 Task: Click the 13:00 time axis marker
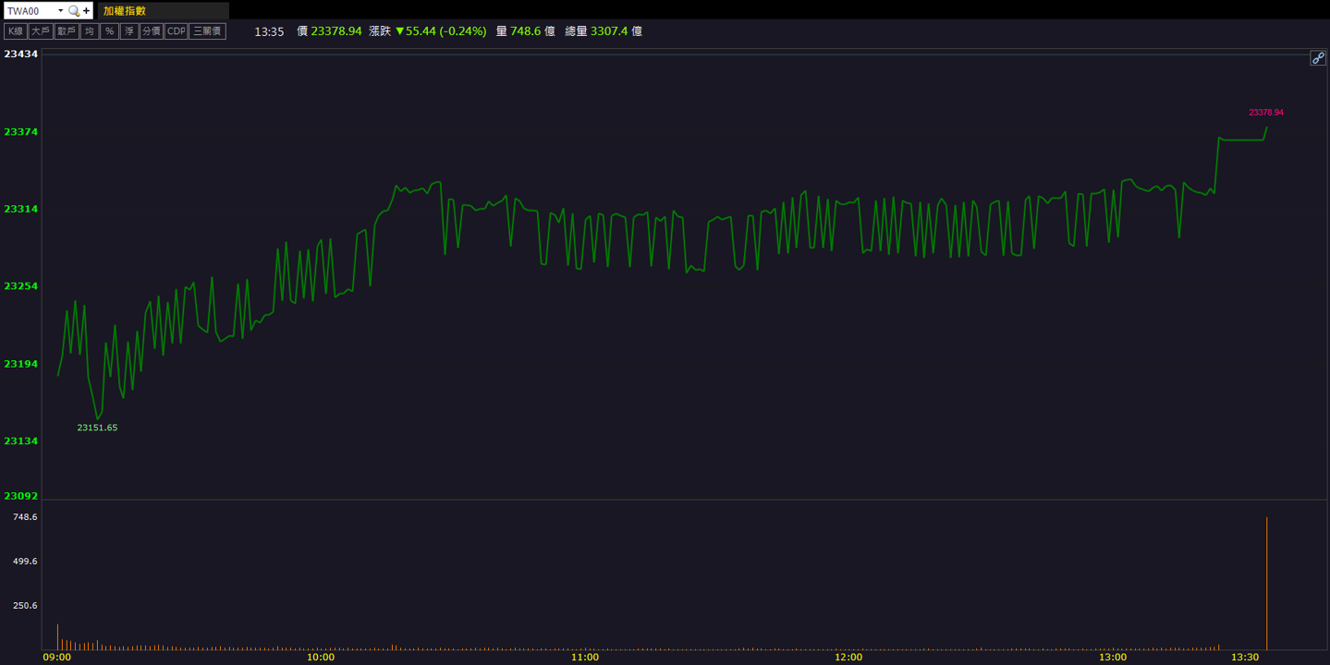[1113, 658]
